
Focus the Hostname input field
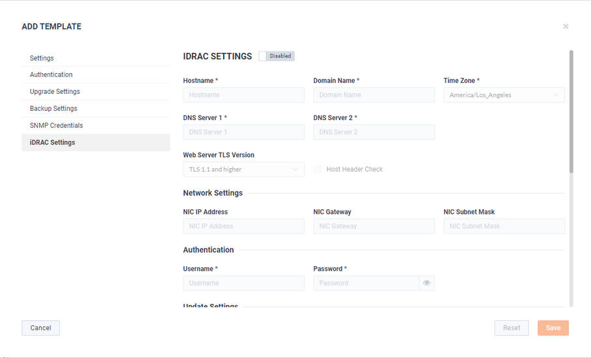click(x=243, y=95)
